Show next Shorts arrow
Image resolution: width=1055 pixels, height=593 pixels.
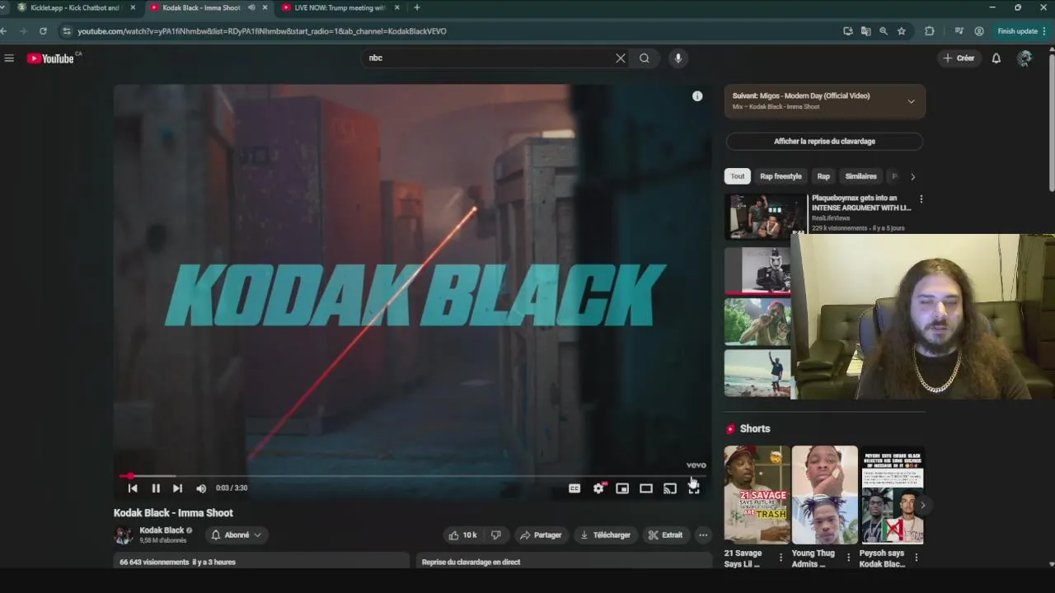[922, 505]
